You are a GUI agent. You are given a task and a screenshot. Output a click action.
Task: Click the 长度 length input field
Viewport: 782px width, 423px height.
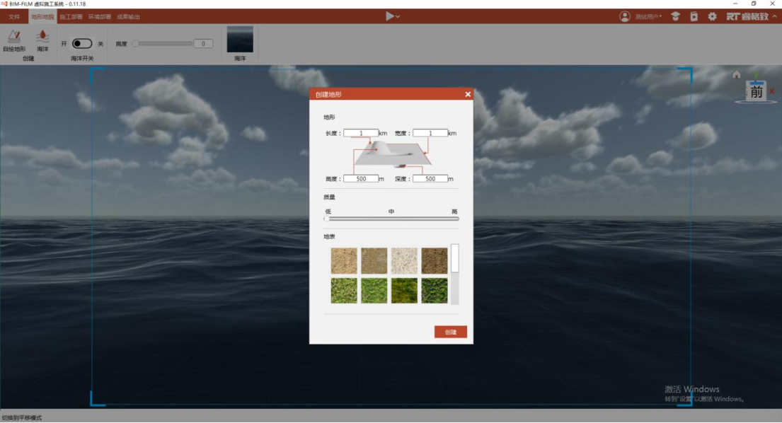point(361,133)
